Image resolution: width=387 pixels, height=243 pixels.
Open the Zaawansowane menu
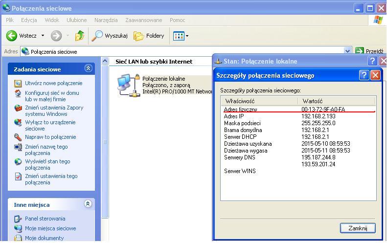[143, 20]
